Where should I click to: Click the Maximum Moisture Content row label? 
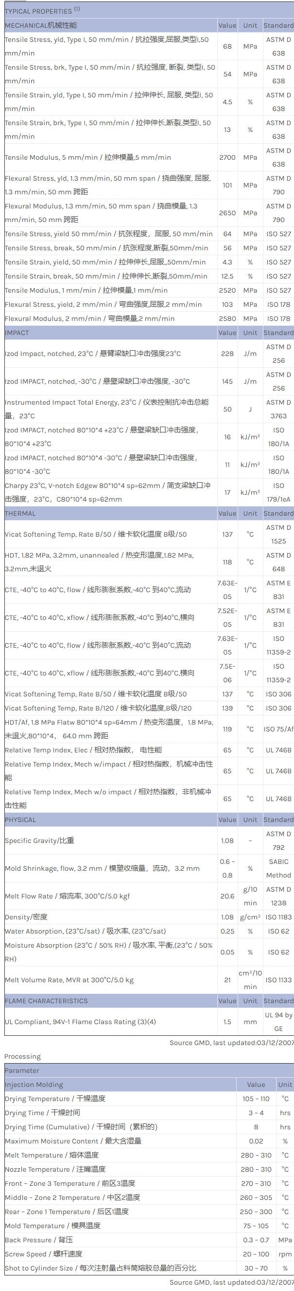point(73,1141)
